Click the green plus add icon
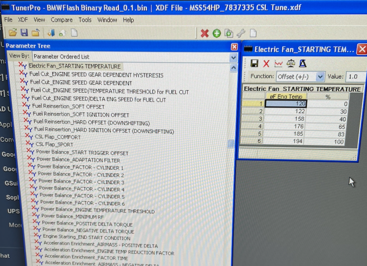 pos(217,33)
